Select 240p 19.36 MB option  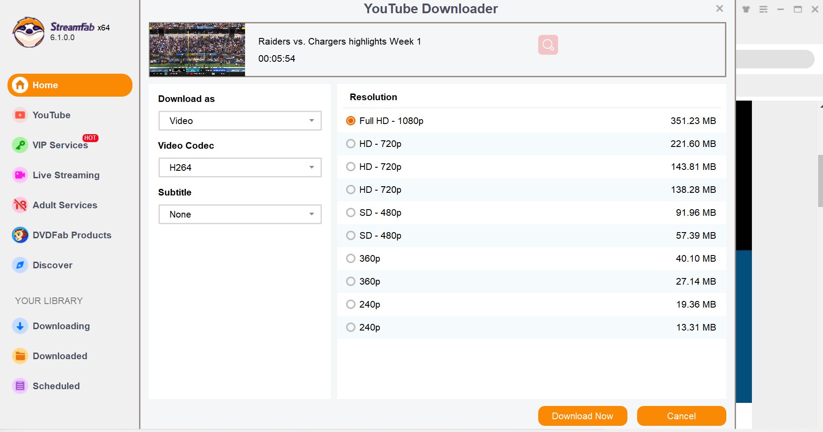[x=532, y=304]
